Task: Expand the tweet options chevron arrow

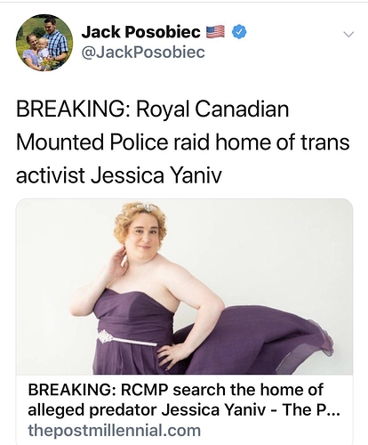Action: [348, 34]
